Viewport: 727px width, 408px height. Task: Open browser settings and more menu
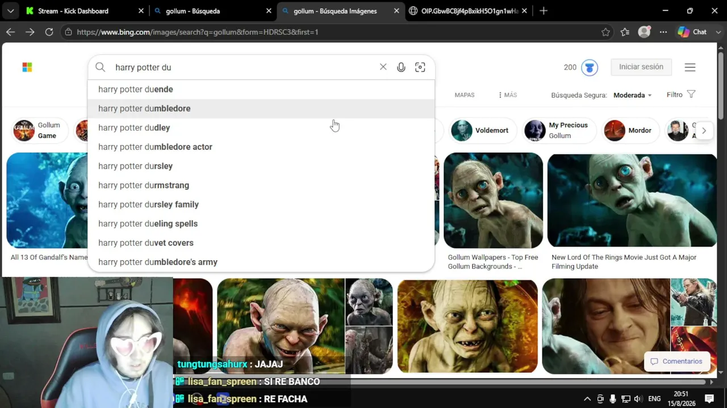(663, 32)
